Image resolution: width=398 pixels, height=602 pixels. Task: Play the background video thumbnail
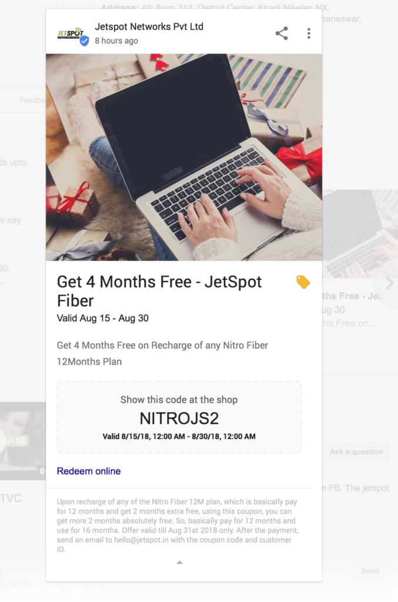[x=23, y=441]
